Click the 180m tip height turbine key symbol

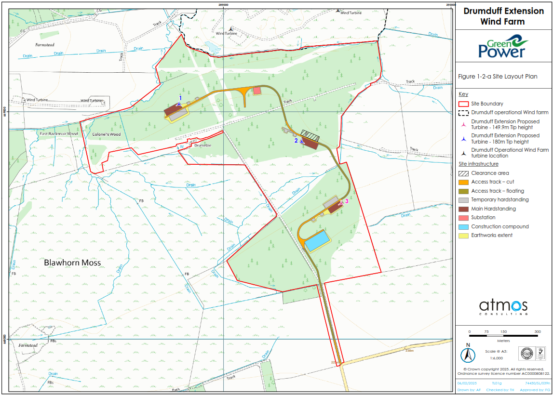tap(463, 139)
